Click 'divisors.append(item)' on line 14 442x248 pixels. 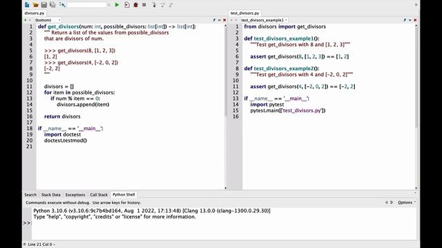(83, 104)
